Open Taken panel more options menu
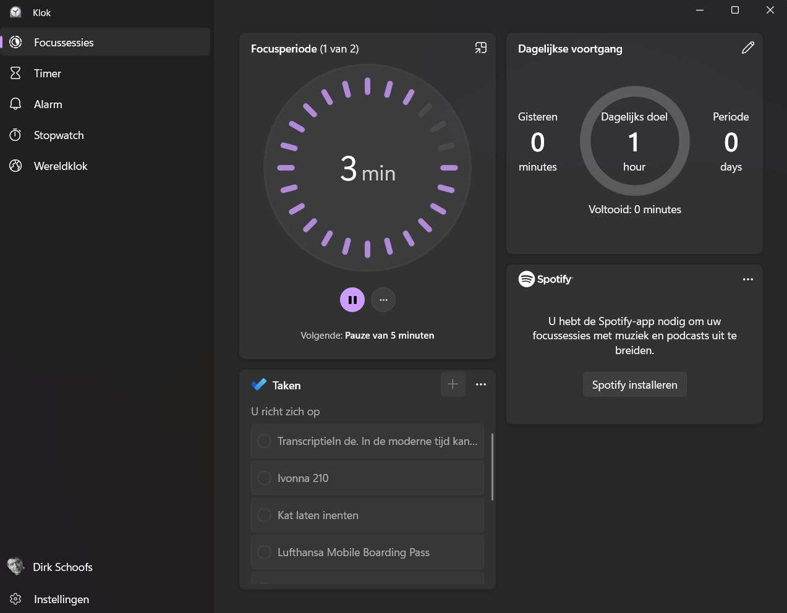The image size is (787, 613). pos(481,384)
